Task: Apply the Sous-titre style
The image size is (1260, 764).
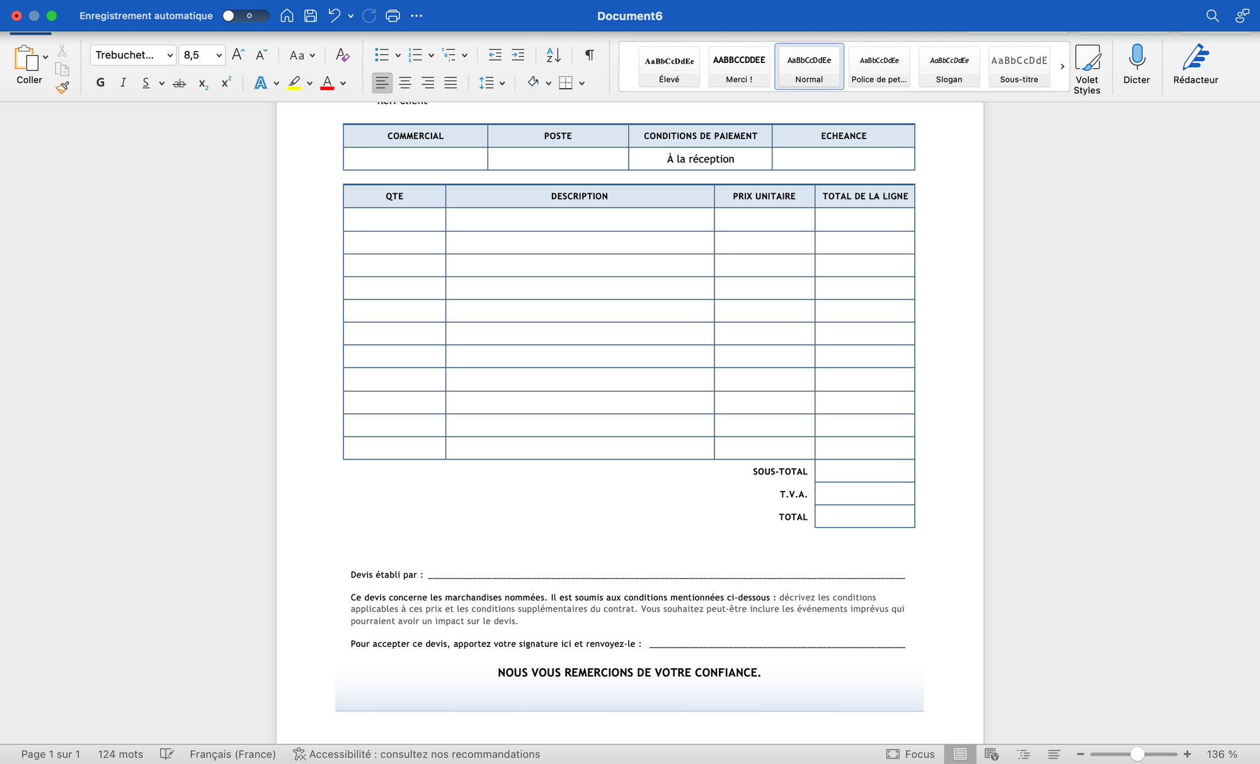Action: click(1019, 66)
